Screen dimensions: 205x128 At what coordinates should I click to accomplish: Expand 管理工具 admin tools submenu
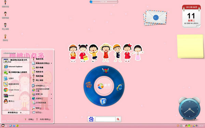pos(42,94)
